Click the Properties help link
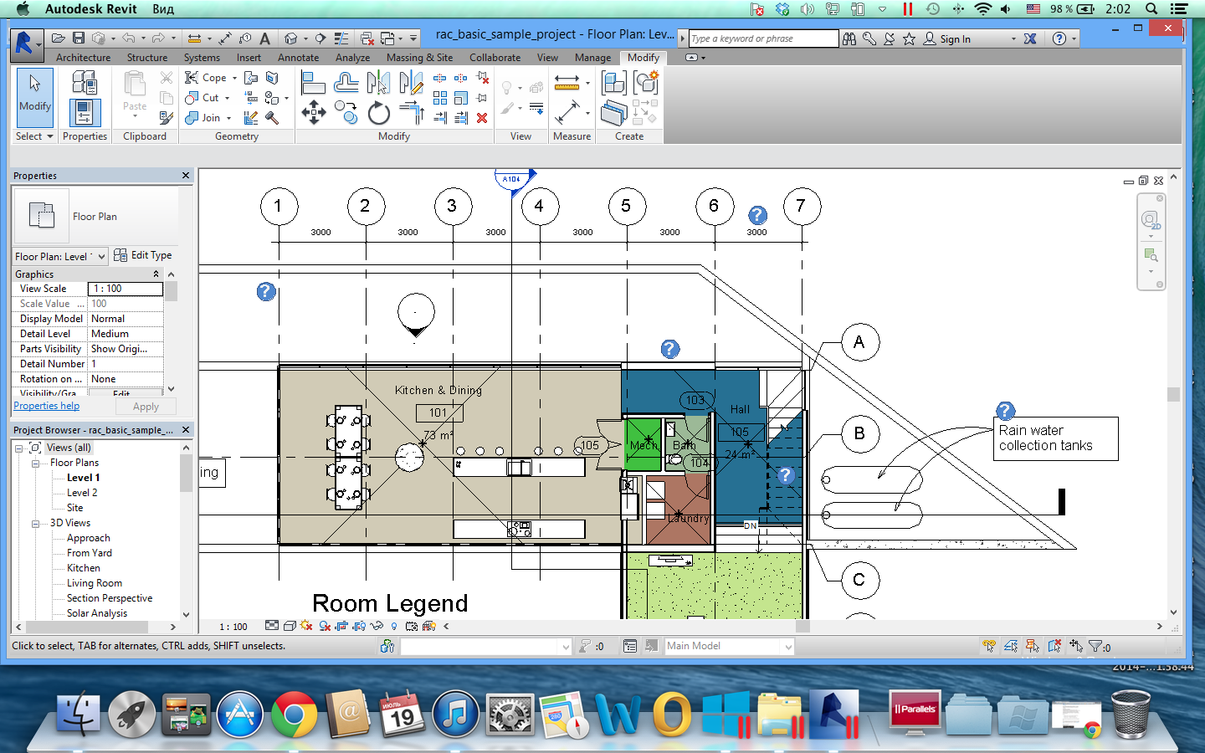The height and width of the screenshot is (753, 1205). [46, 406]
